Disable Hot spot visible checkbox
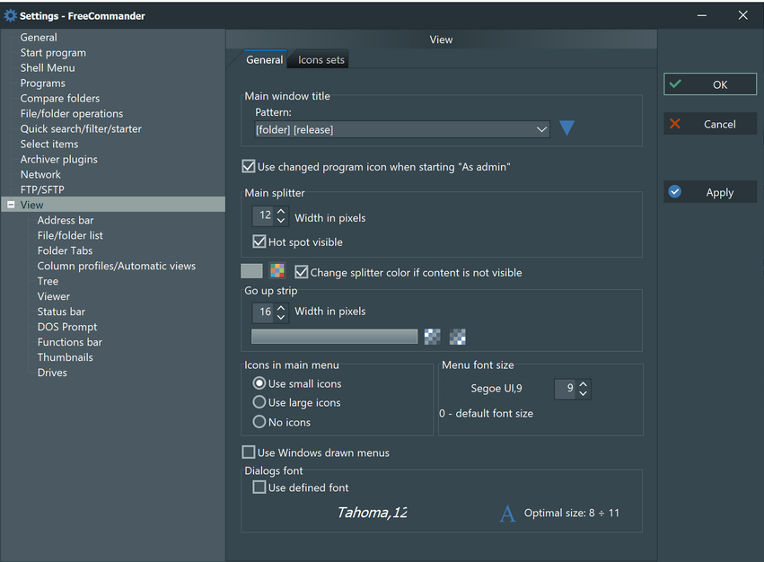 (259, 241)
